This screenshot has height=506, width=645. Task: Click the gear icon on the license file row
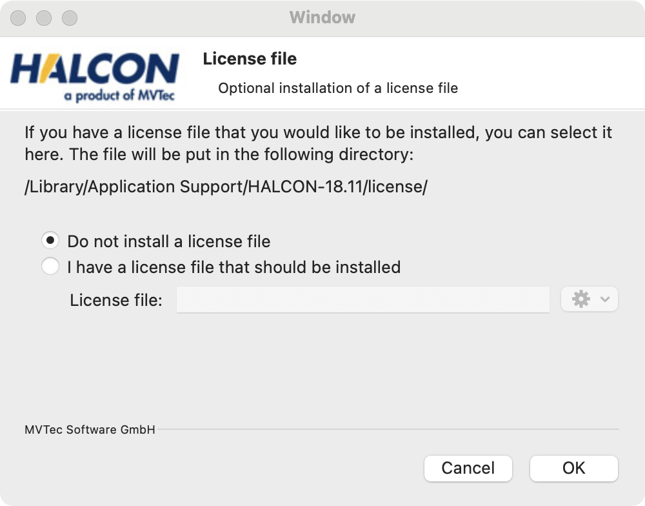click(x=582, y=299)
